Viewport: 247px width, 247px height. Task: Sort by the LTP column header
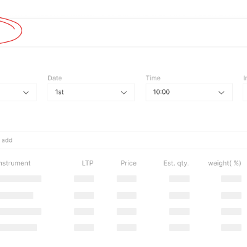[88, 163]
